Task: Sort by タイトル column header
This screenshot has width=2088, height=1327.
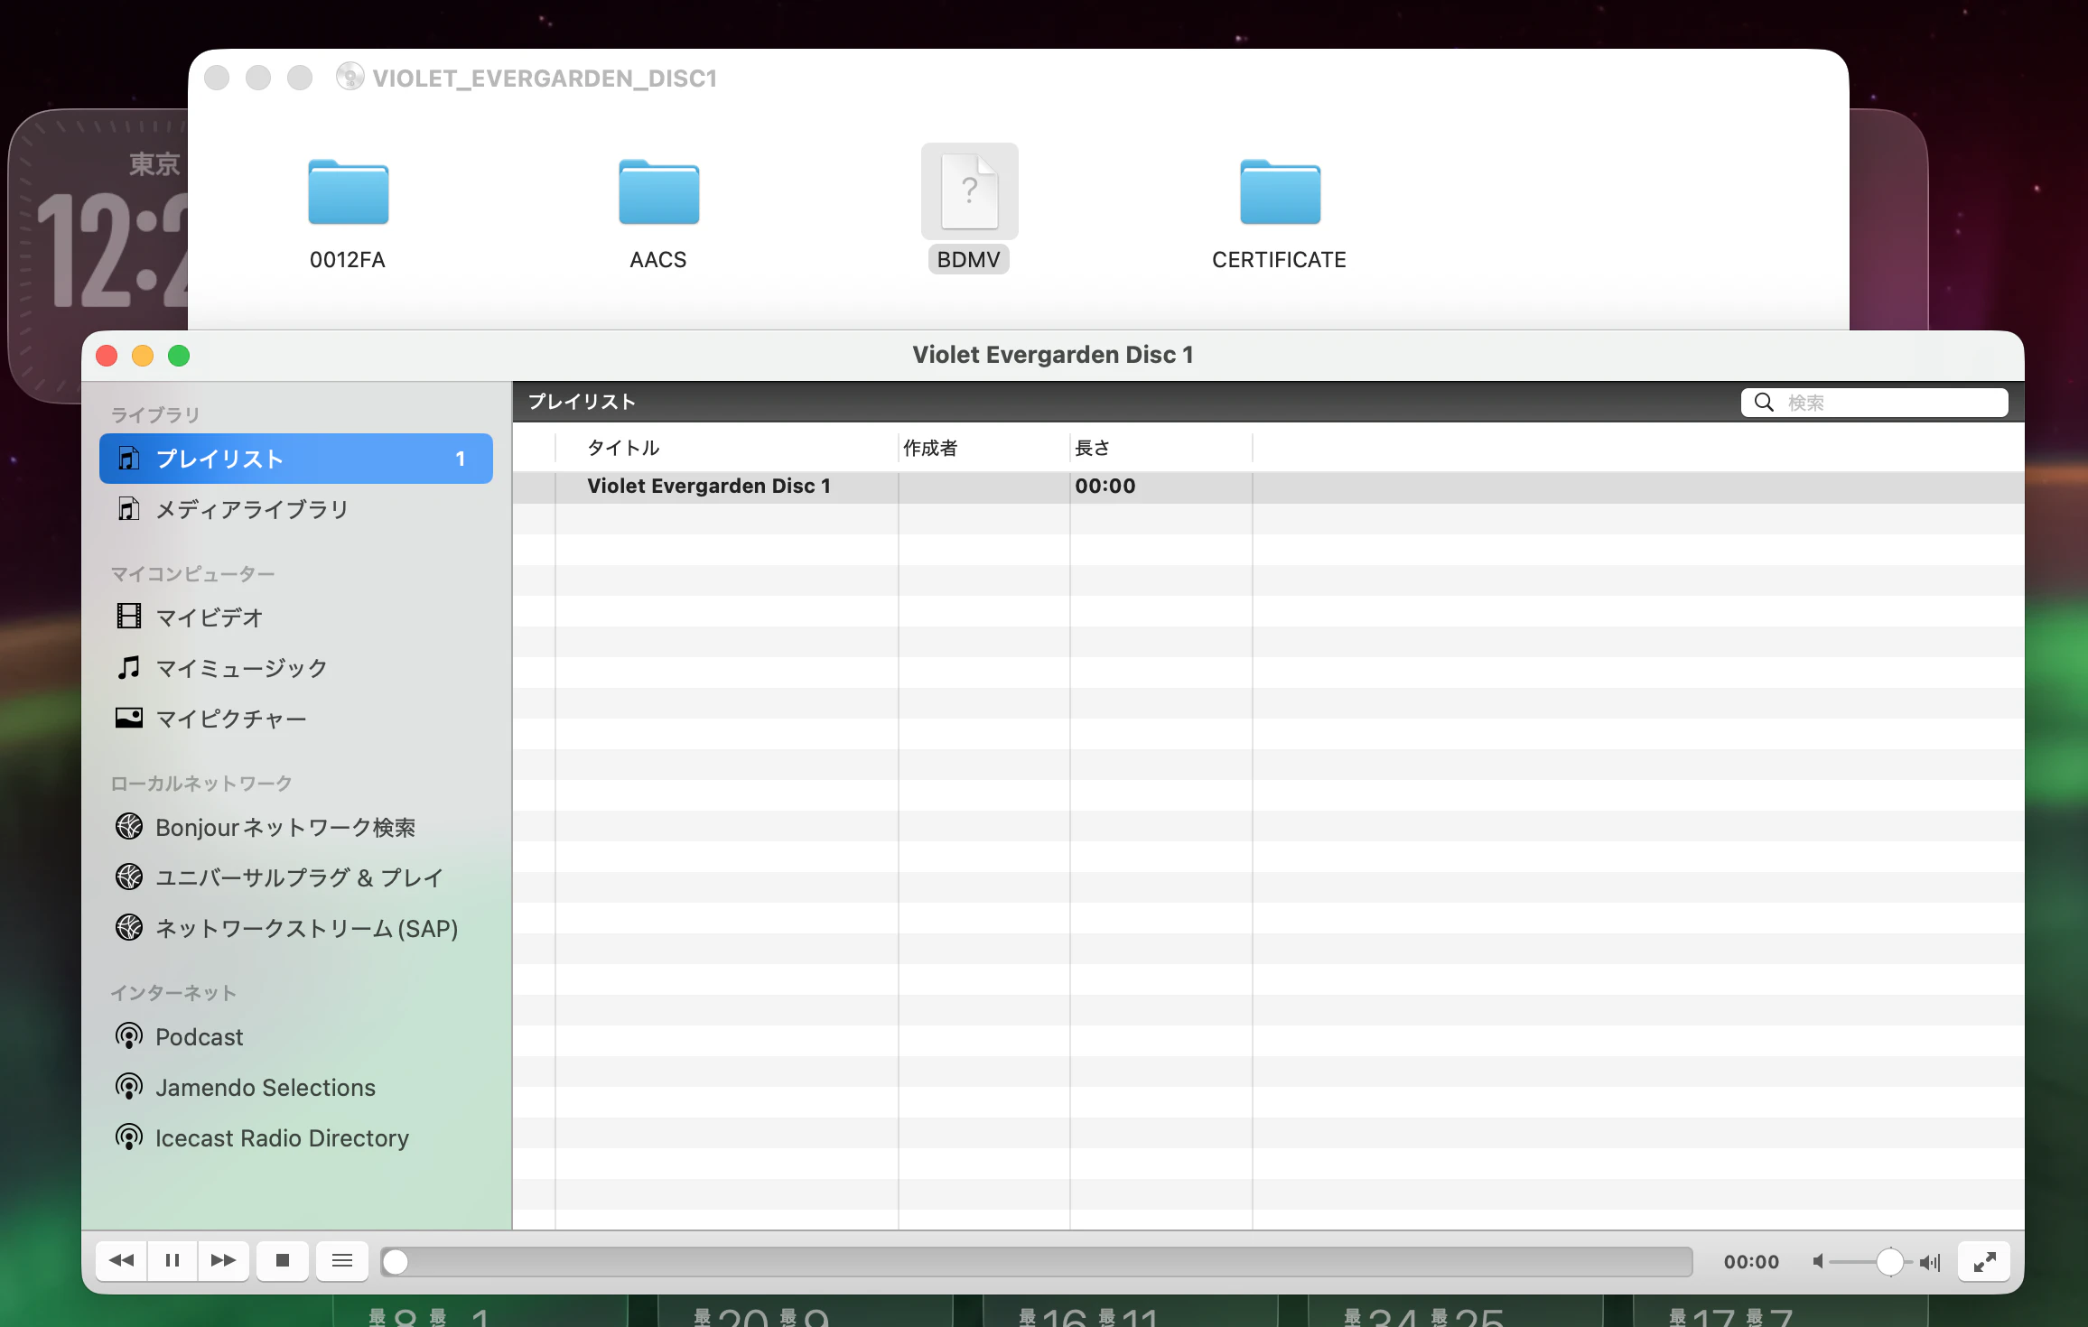Action: coord(727,448)
